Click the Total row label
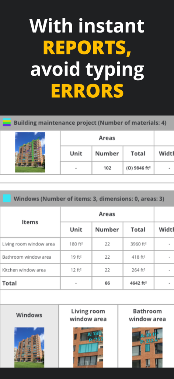The image size is (174, 379). pyautogui.click(x=9, y=283)
